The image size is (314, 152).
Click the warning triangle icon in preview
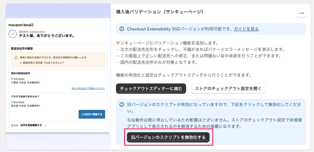tap(16, 57)
